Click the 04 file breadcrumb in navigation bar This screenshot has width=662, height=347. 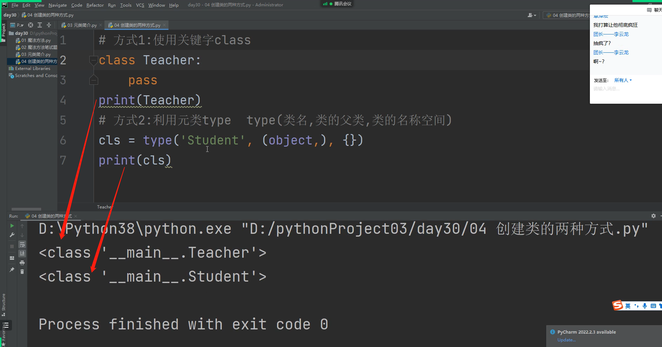pyautogui.click(x=48, y=15)
